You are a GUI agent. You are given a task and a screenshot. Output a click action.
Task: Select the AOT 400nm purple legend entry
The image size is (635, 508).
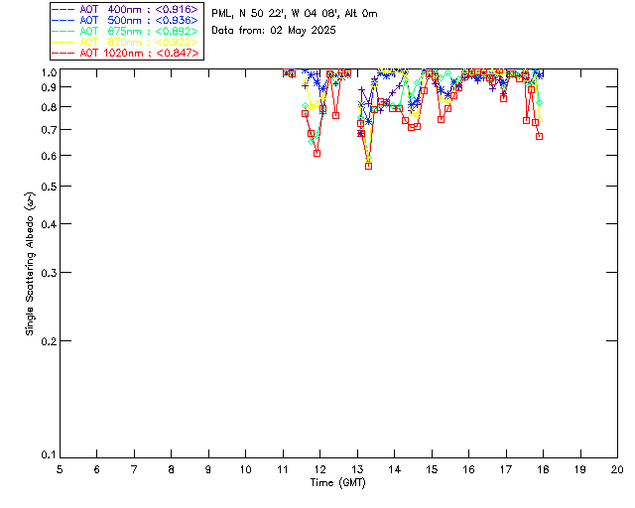click(x=126, y=8)
